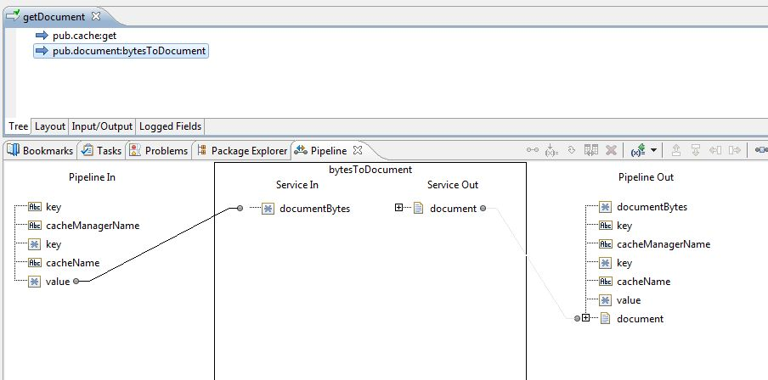Click the object icon beside Pipeline In value
Viewport: 768px width, 380px height.
pos(34,282)
